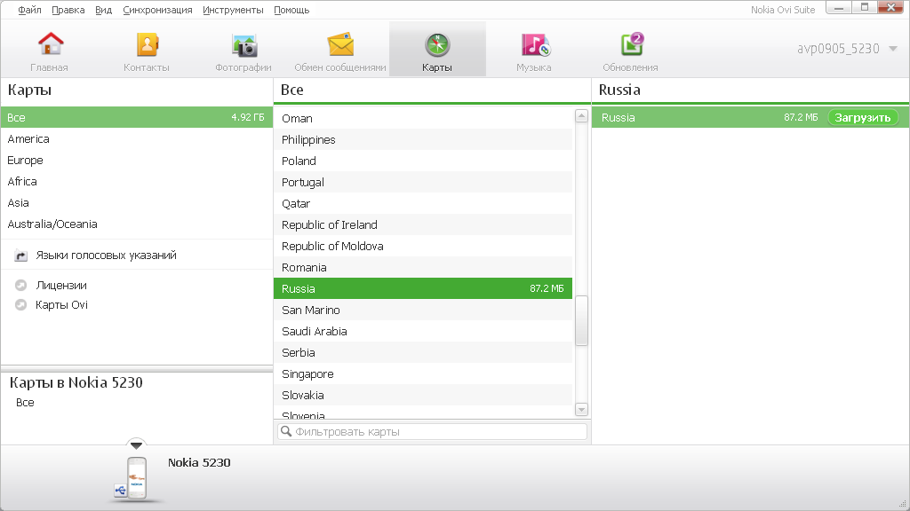
Task: Open the Файл menu
Action: [x=29, y=10]
